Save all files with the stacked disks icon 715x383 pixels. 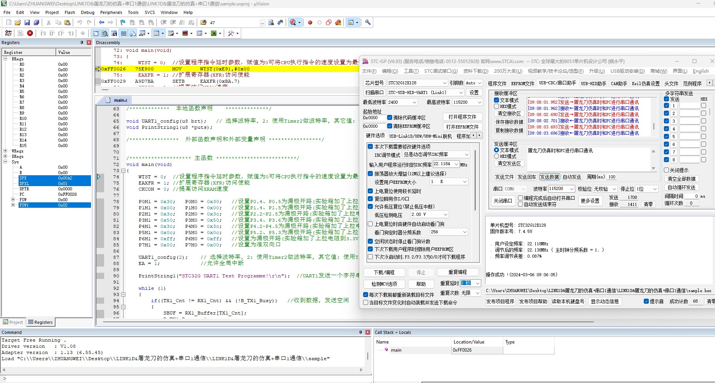click(36, 22)
